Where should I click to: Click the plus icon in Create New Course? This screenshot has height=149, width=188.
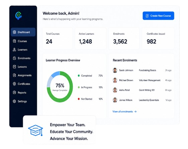(147, 16)
